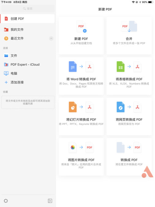Collapse the 最近文件 chevron
Viewport: 155px width, 207px height.
[51, 38]
